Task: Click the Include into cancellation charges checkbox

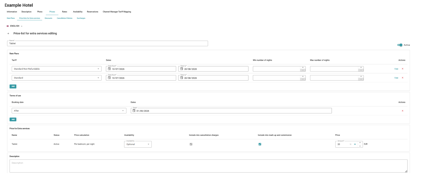Action: [191, 144]
